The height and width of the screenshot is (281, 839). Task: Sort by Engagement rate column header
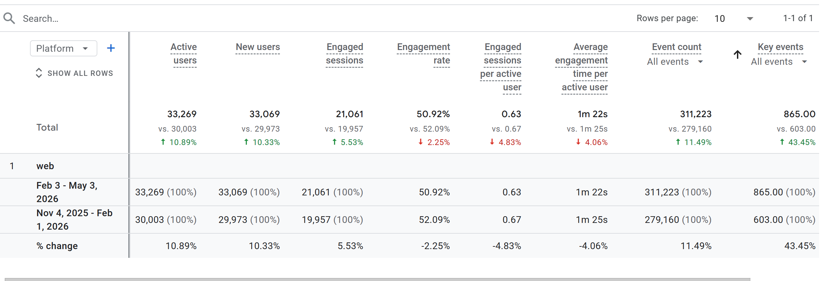click(423, 54)
